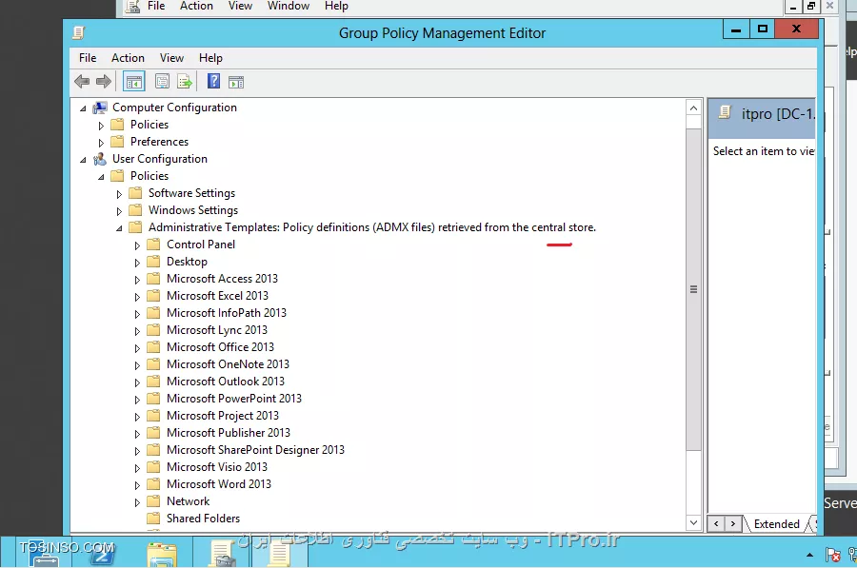The height and width of the screenshot is (568, 857).
Task: Click the Shared Folders folder icon
Action: pos(153,519)
